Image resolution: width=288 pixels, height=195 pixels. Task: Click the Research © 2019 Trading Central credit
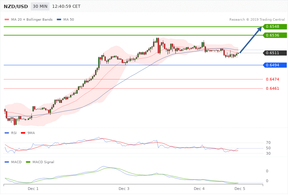tap(257, 19)
